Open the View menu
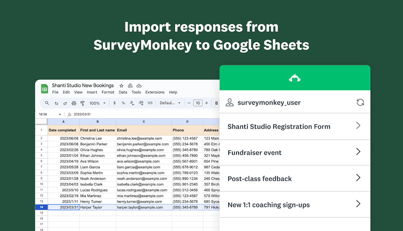 [x=78, y=92]
